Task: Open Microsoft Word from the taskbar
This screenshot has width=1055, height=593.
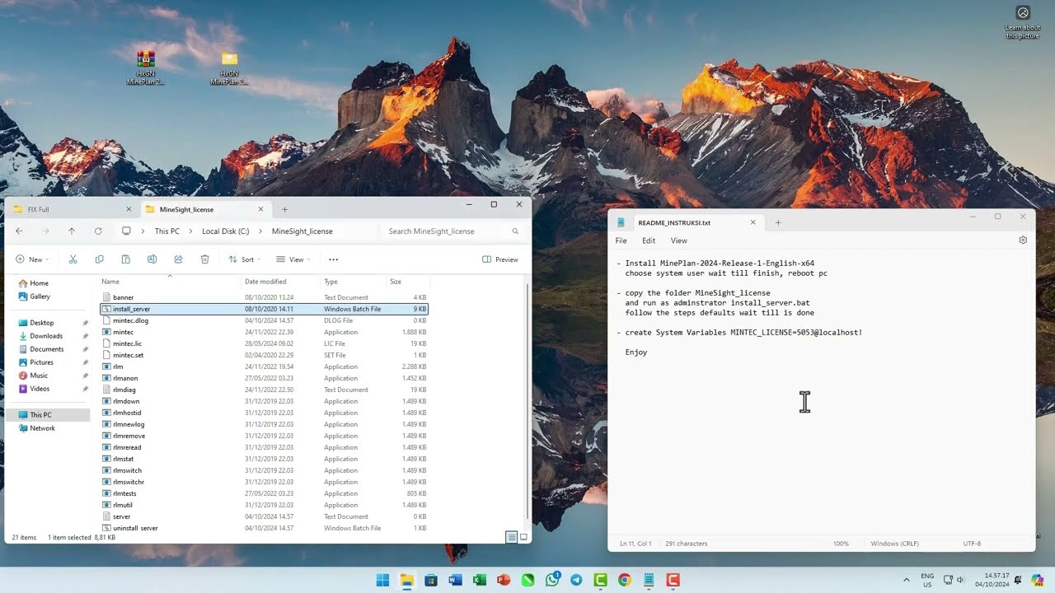Action: pyautogui.click(x=455, y=580)
